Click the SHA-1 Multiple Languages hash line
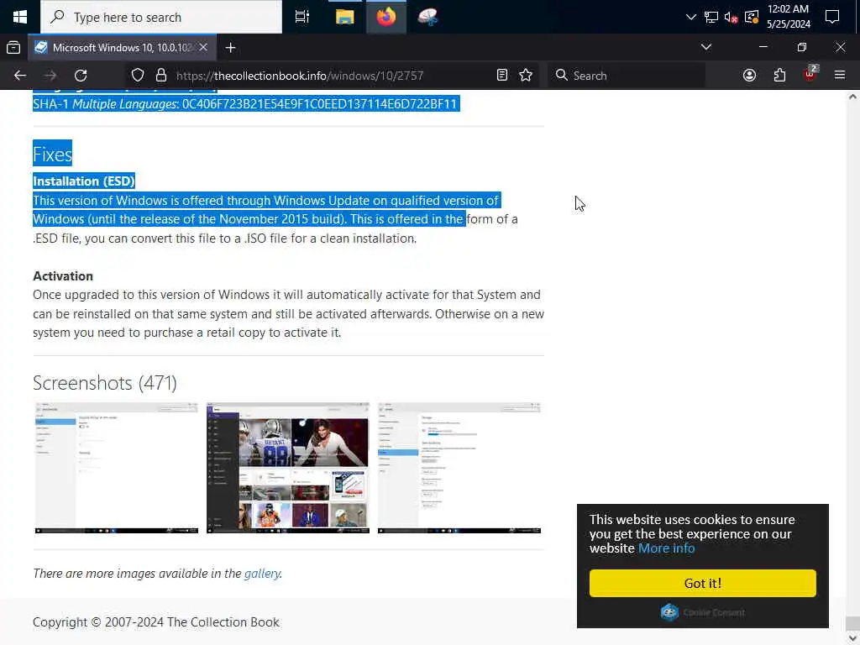The height and width of the screenshot is (645, 860). (244, 103)
